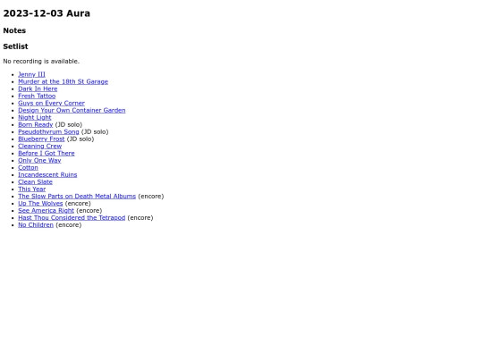Click the Incandescent Ruins link

(47, 174)
